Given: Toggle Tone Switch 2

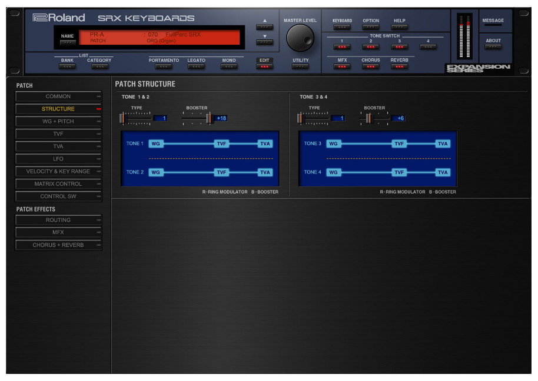Looking at the screenshot, I should pyautogui.click(x=371, y=47).
